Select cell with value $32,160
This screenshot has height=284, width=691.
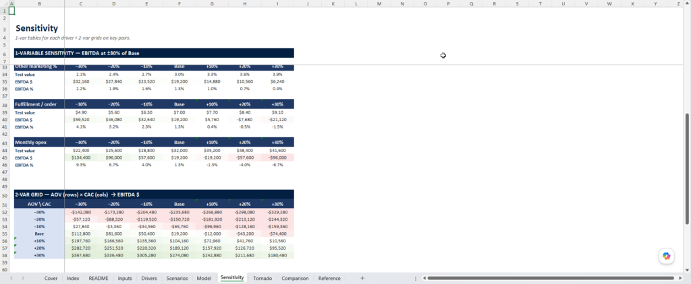(x=81, y=82)
